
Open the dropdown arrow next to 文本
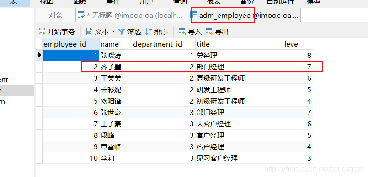(x=113, y=31)
